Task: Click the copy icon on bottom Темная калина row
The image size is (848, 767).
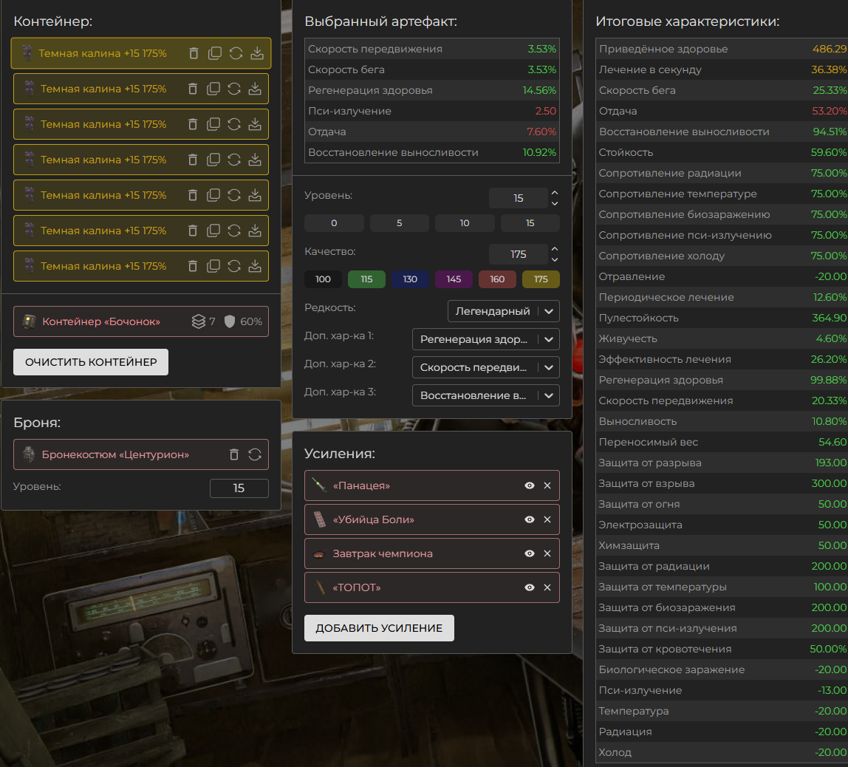Action: (x=213, y=266)
